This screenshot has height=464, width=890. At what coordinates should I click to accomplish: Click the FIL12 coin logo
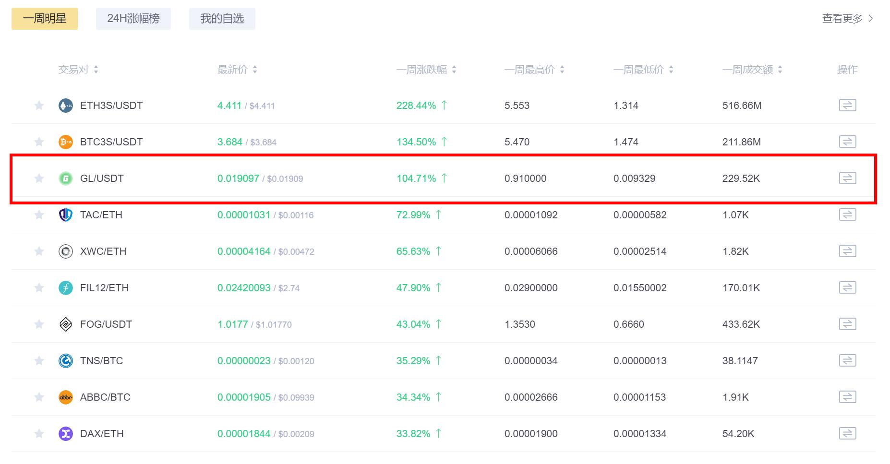(66, 288)
